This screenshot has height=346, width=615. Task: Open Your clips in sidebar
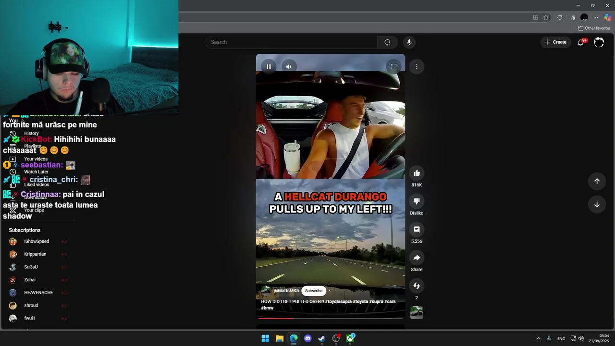(x=34, y=210)
